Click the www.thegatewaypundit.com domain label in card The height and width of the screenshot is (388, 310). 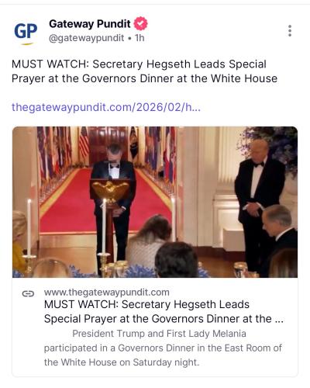(x=107, y=293)
